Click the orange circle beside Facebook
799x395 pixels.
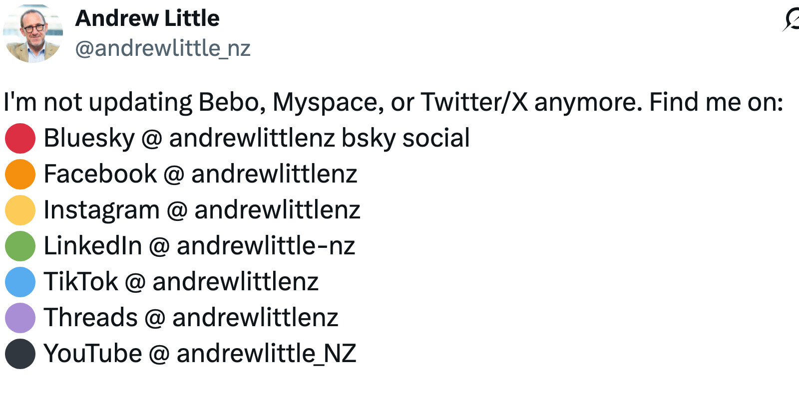(x=20, y=174)
